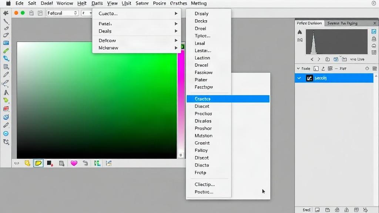
Task: Open the Fatioral combo box
Action: coord(62,13)
